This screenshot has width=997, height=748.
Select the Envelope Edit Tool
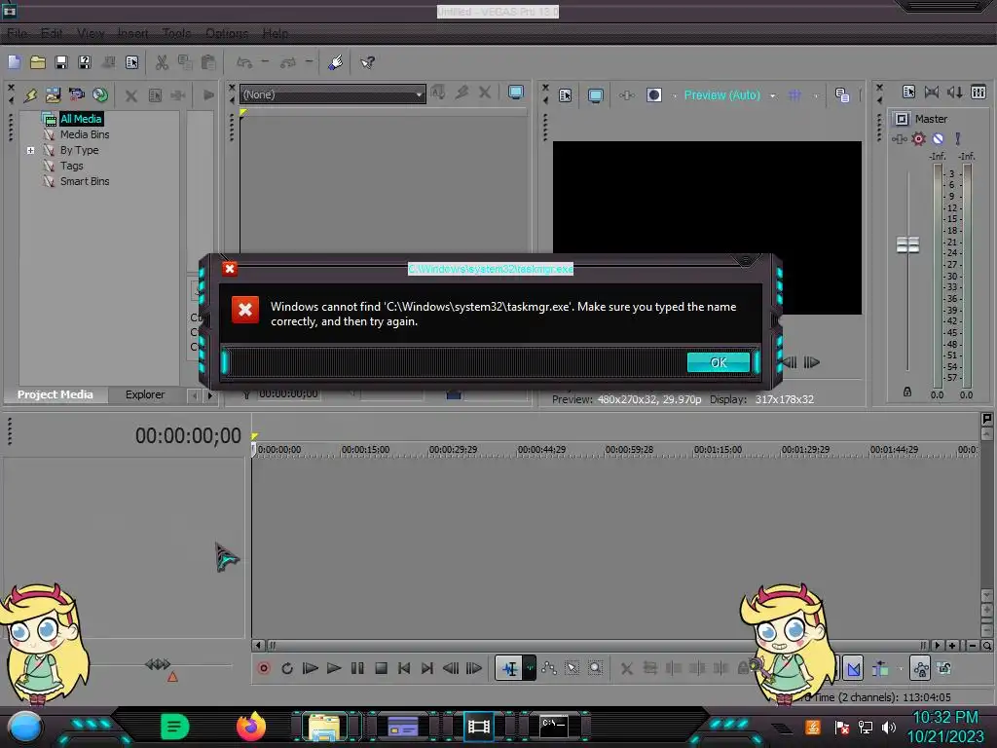point(549,668)
